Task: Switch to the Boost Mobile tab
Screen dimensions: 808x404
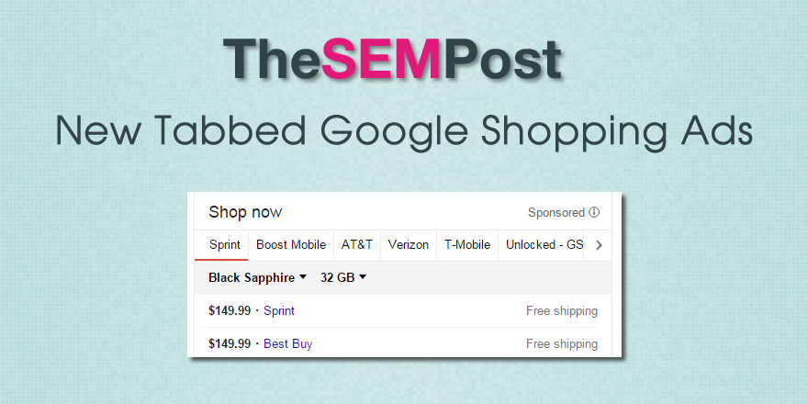Action: click(x=291, y=245)
